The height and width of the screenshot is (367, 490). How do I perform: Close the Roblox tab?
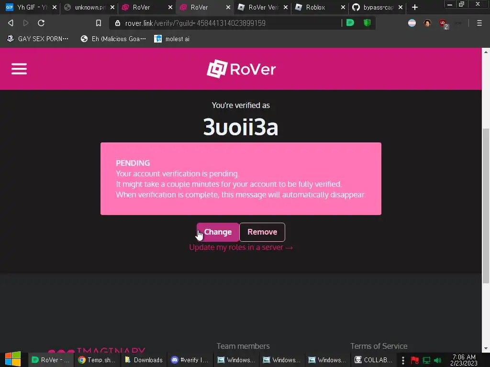[343, 7]
